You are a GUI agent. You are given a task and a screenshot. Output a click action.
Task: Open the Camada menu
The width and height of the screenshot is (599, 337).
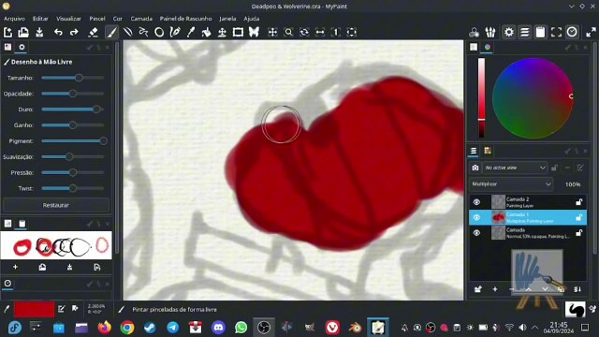[x=141, y=19]
